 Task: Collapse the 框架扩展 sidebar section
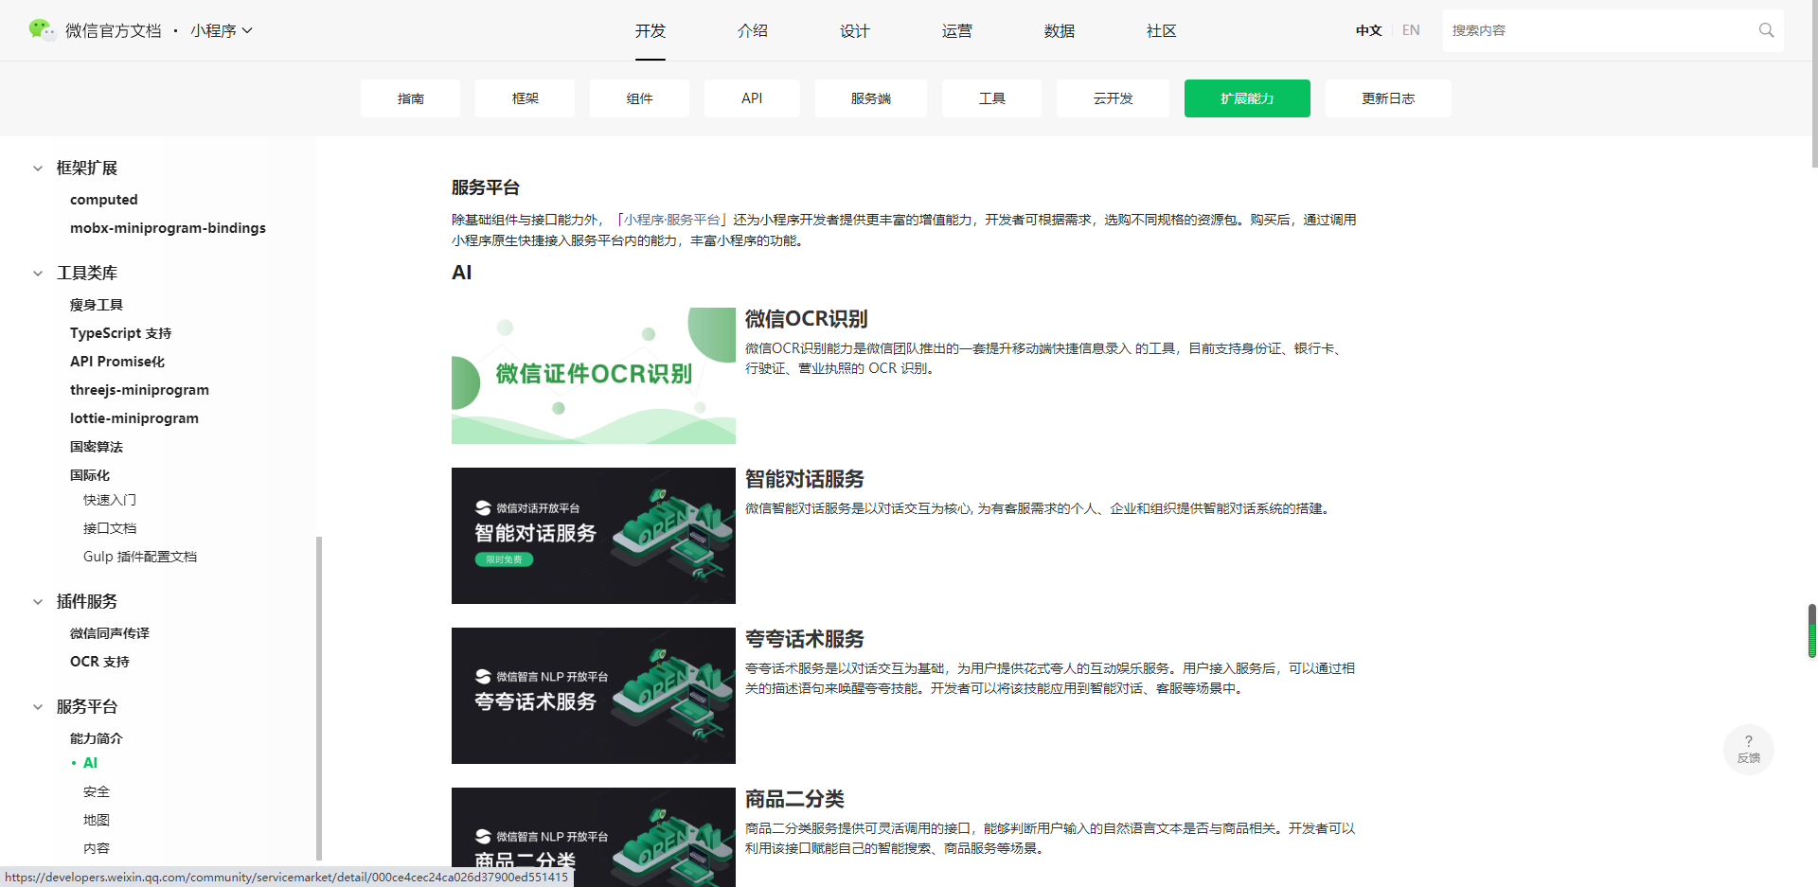[38, 169]
